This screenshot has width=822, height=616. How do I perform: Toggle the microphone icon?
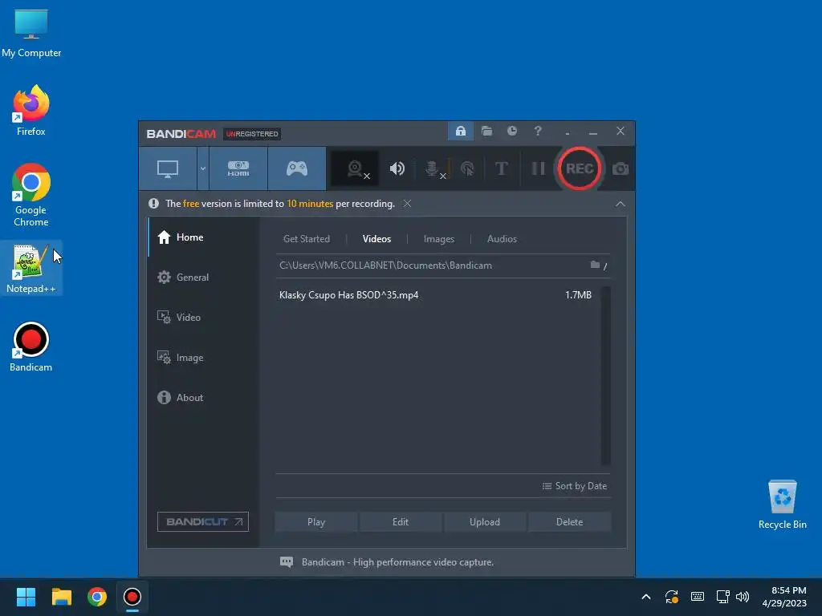[432, 168]
